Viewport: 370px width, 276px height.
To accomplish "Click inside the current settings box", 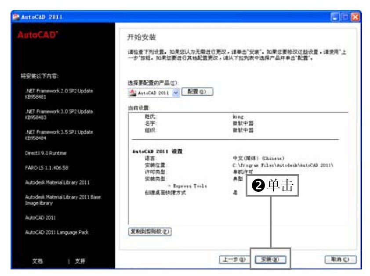I will click(x=238, y=168).
